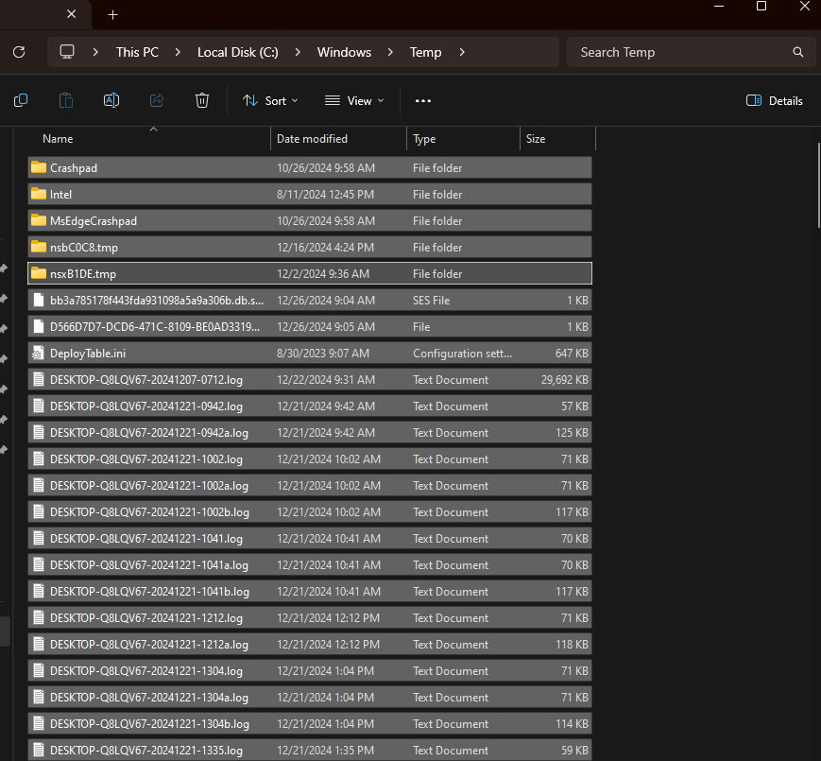Click the search magnifier icon
The height and width of the screenshot is (761, 821).
798,52
